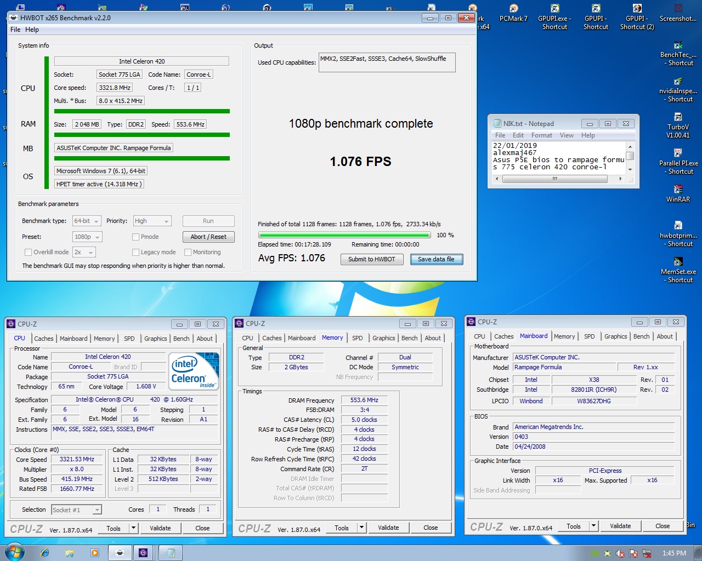Open the MemSet.exe shortcut icon
702x561 pixels.
(678, 271)
